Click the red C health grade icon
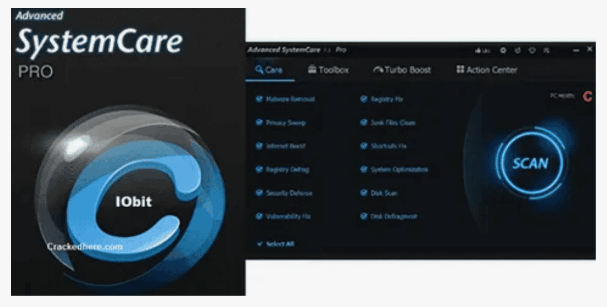Viewport: 607px width, 307px height. (588, 97)
